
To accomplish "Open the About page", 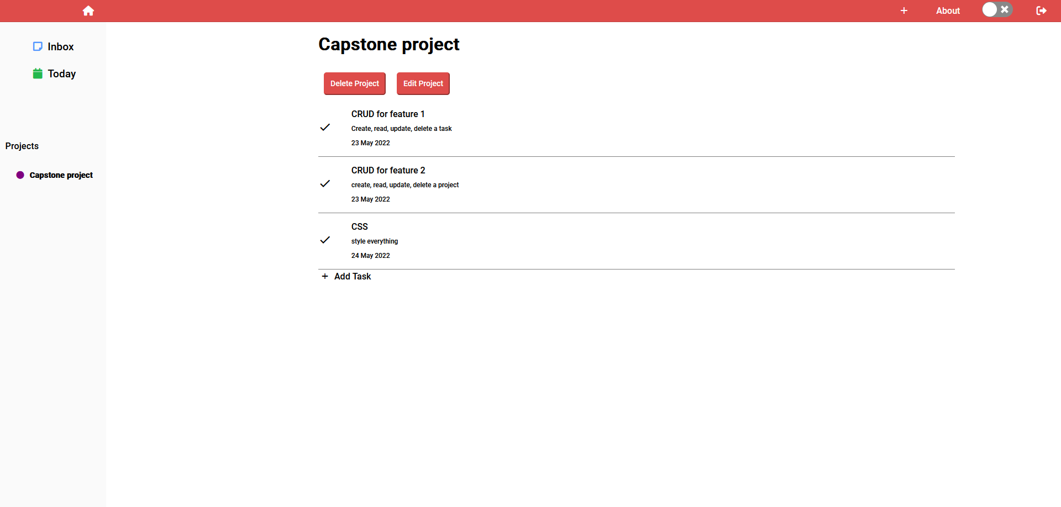I will [x=948, y=10].
